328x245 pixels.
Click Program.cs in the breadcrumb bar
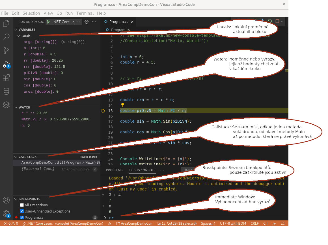pos(121,30)
